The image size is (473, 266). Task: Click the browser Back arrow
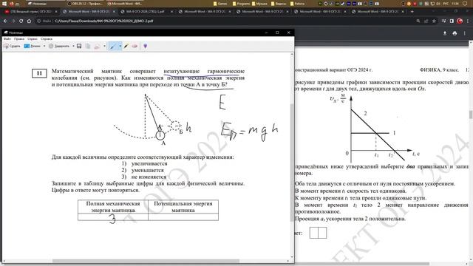5,21
